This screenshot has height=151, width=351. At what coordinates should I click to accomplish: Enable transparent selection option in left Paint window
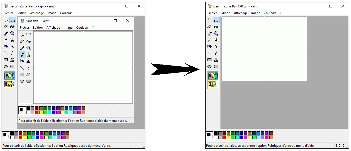tap(9, 84)
